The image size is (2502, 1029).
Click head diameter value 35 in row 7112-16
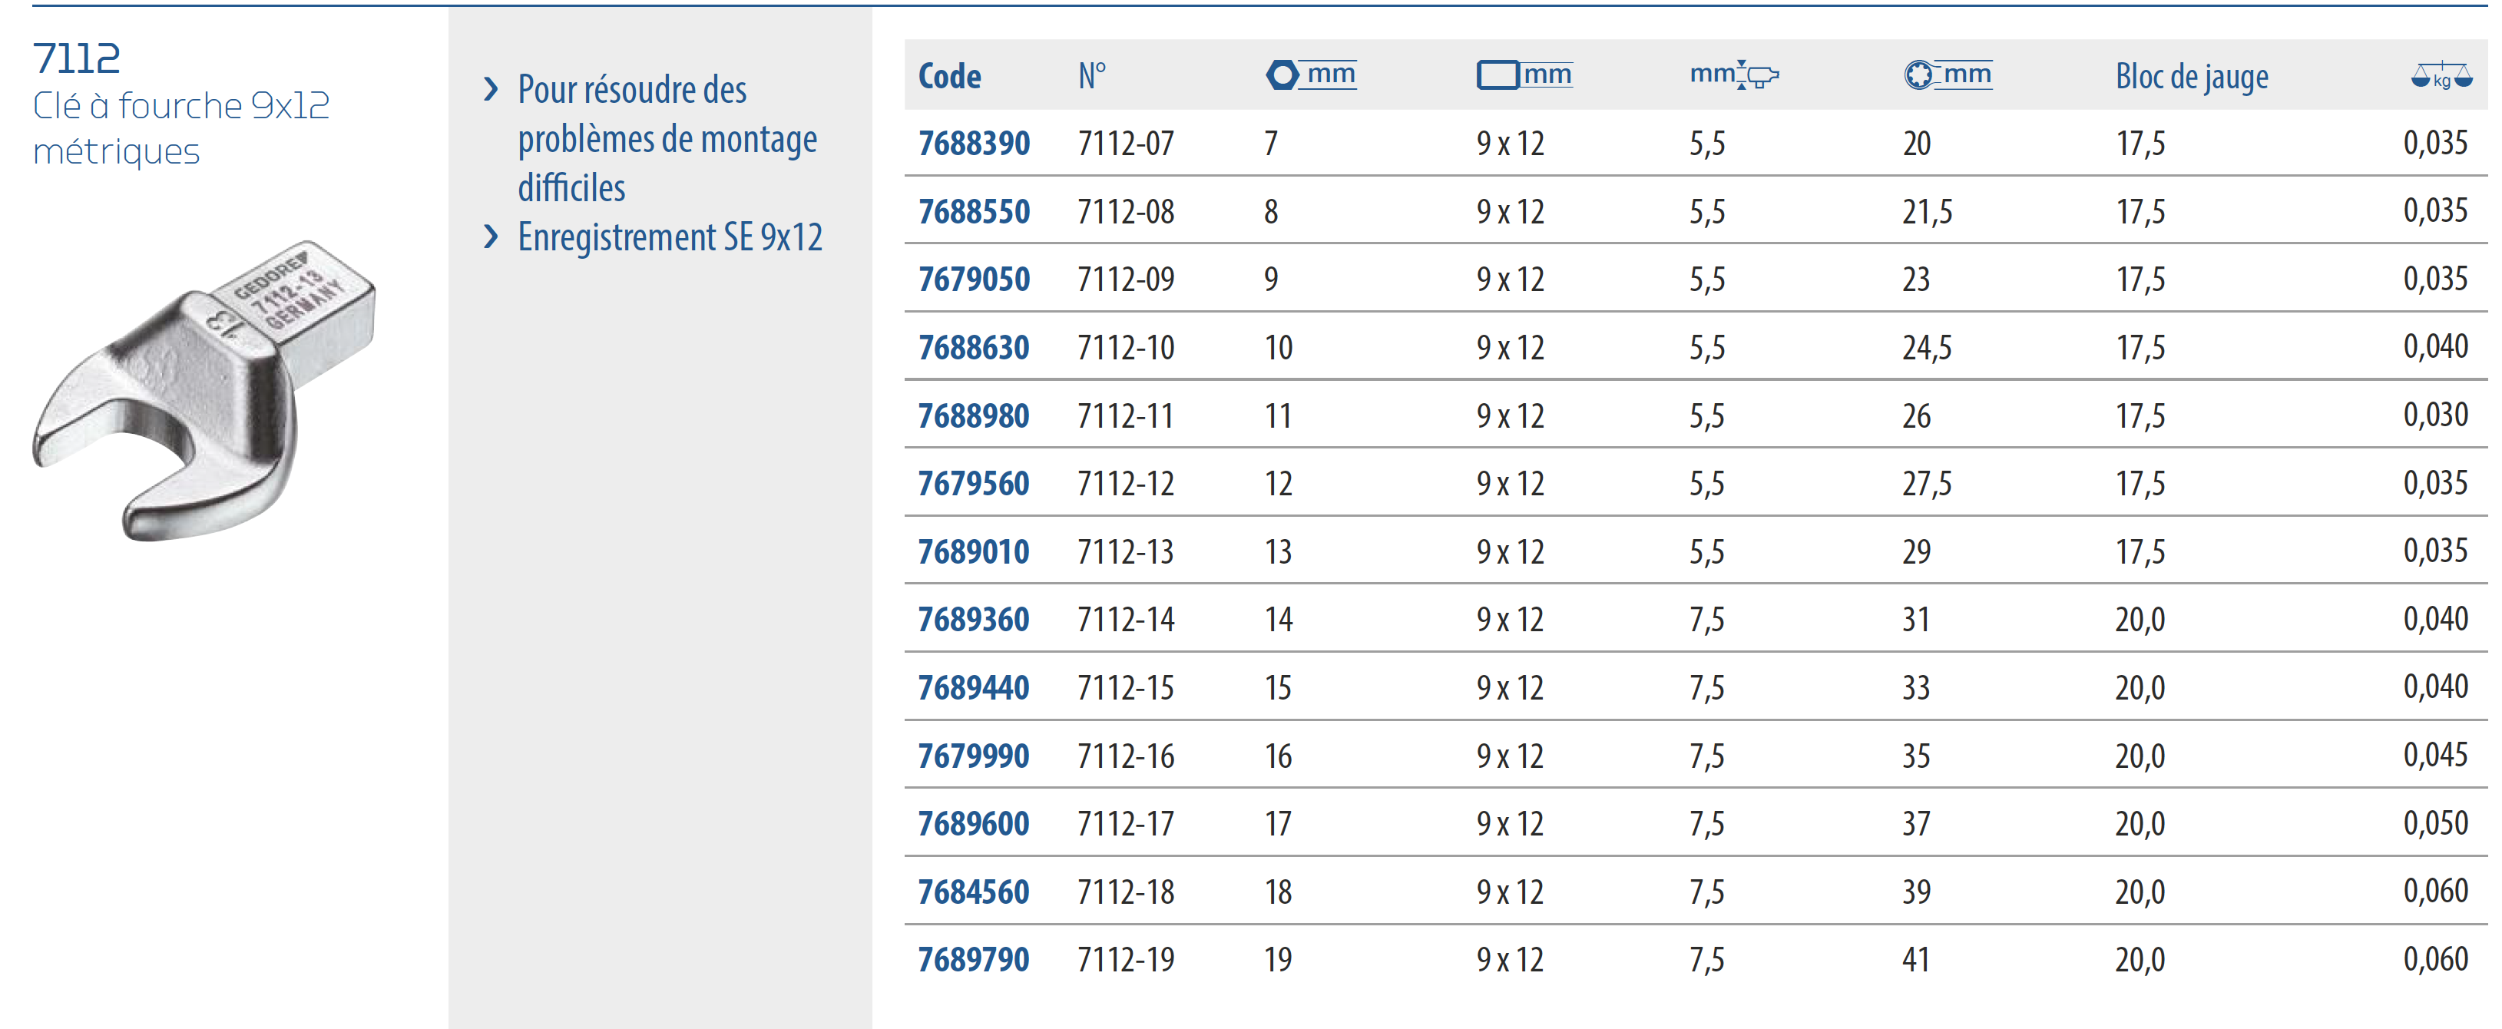[1916, 756]
